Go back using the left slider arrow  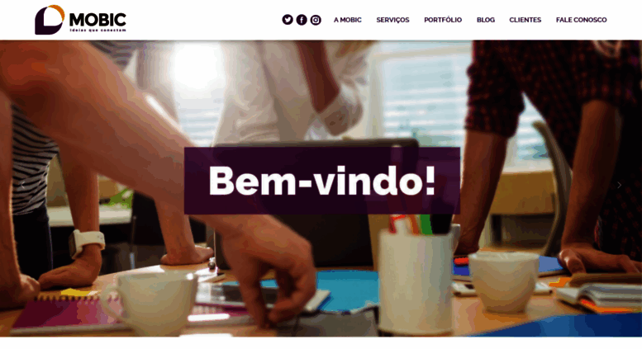tap(23, 185)
